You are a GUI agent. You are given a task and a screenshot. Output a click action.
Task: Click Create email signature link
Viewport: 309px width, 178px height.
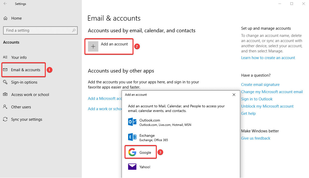[260, 85]
